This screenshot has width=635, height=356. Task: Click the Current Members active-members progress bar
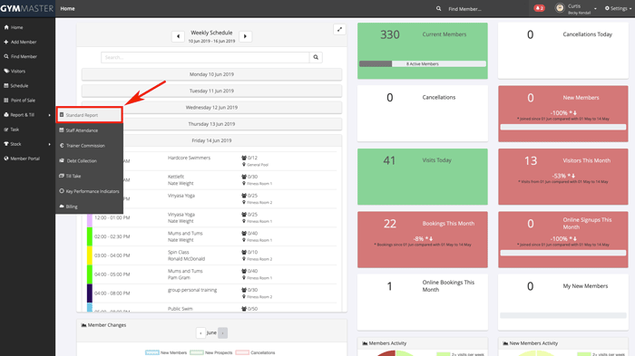(423, 64)
